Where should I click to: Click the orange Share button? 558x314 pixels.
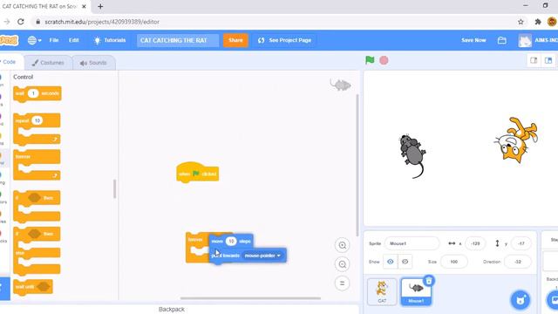[235, 40]
